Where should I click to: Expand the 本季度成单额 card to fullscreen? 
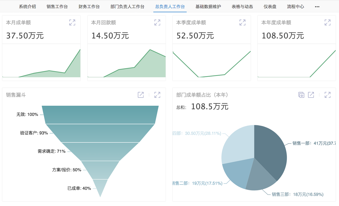click(x=242, y=22)
